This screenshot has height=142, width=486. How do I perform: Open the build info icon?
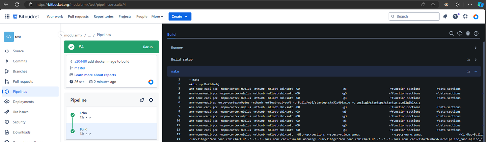(x=476, y=33)
